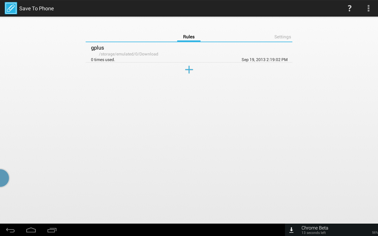This screenshot has height=236, width=378.
Task: Open help with the question mark icon
Action: pyautogui.click(x=349, y=8)
